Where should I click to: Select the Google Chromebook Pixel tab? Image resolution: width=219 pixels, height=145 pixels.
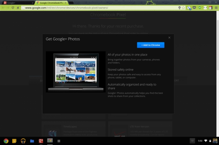point(52,3)
